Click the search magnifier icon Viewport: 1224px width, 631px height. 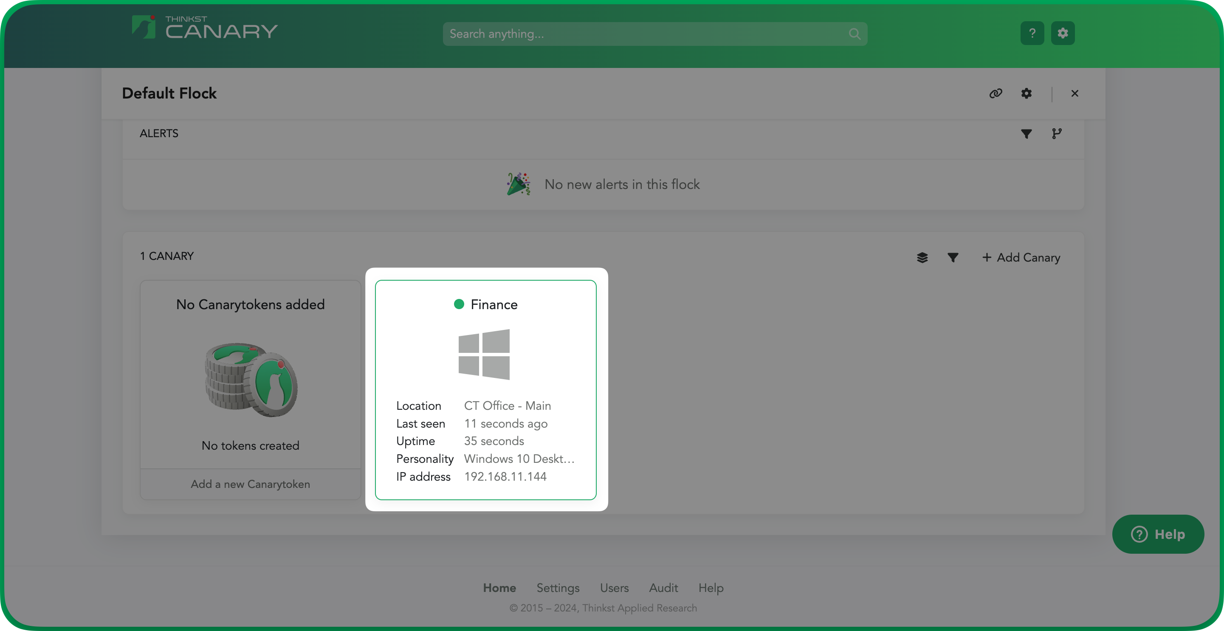tap(855, 34)
